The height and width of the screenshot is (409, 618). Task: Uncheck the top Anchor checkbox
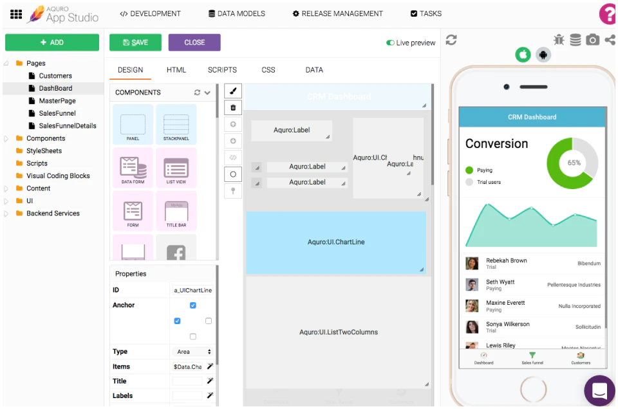point(192,305)
